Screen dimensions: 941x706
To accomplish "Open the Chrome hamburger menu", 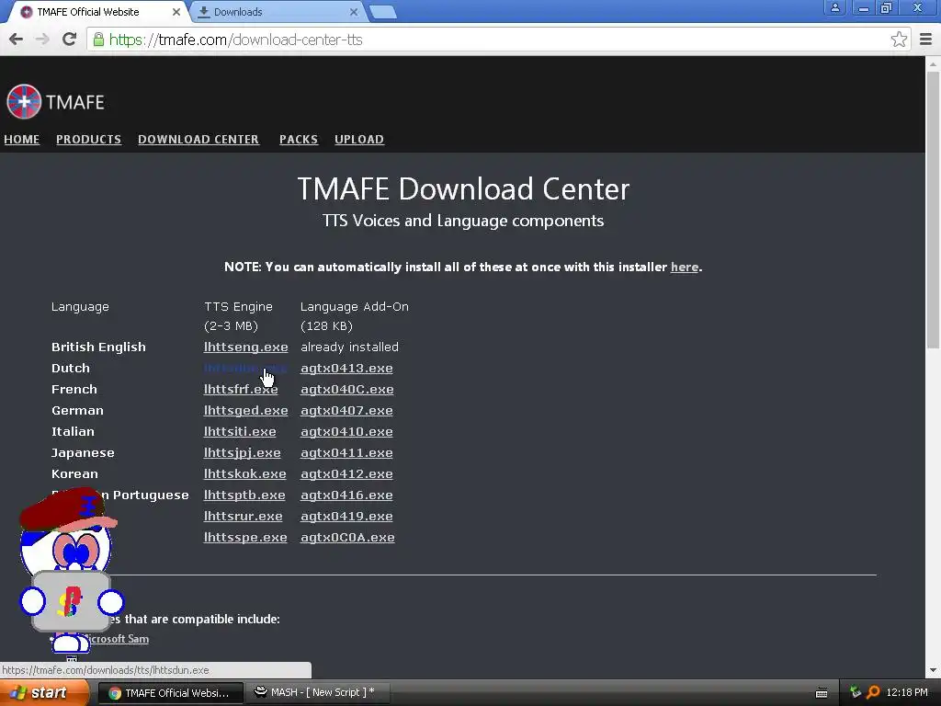I will tap(926, 40).
